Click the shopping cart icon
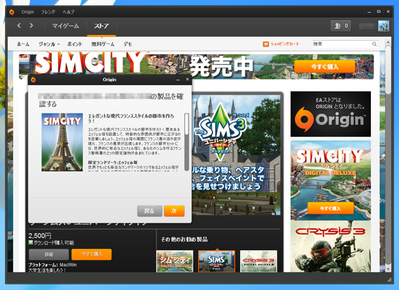Image resolution: width=399 pixels, height=290 pixels. point(266,44)
